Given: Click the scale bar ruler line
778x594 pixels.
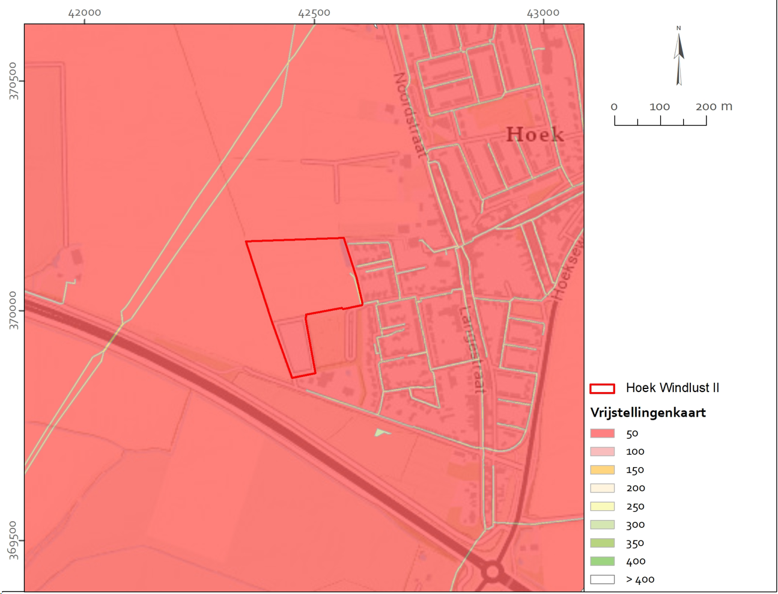Looking at the screenshot, I should (660, 121).
